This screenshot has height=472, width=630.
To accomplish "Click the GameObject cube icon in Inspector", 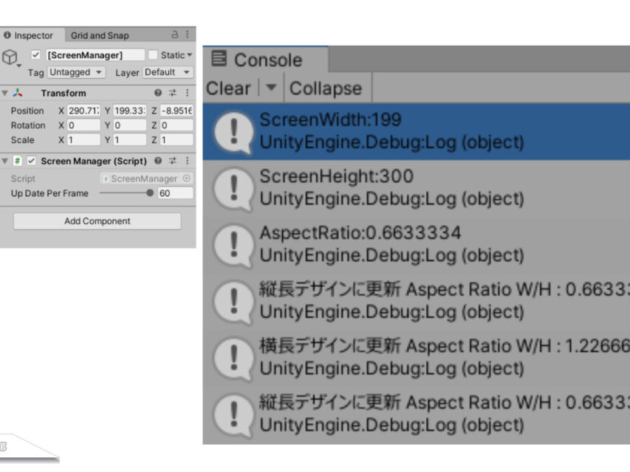I will (10, 58).
